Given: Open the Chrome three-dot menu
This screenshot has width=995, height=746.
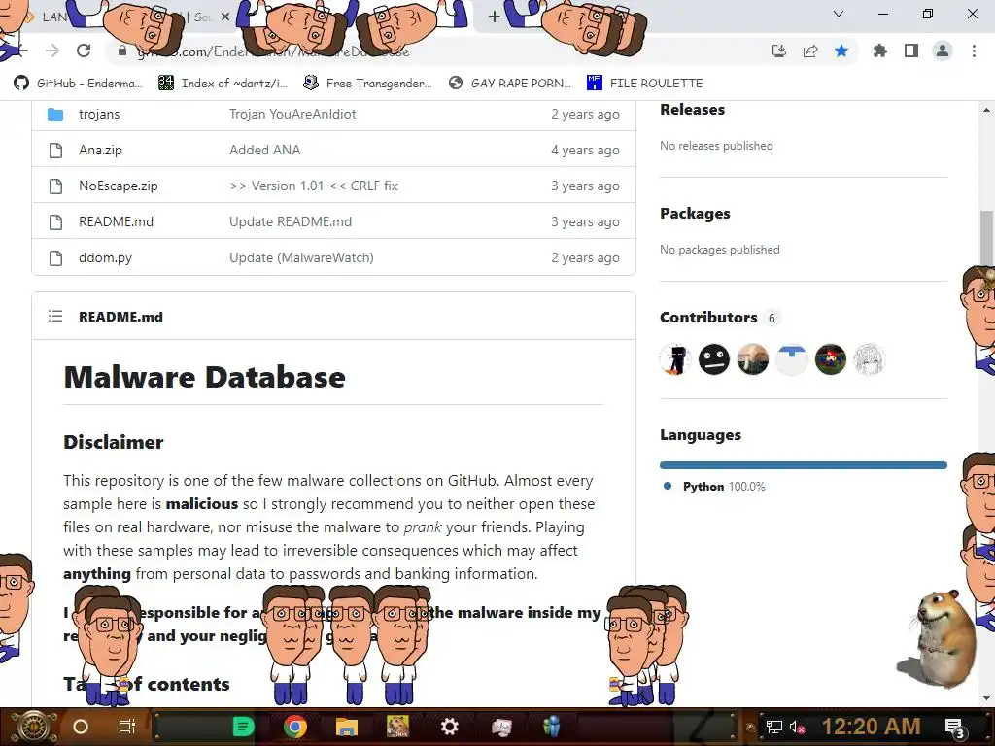Looking at the screenshot, I should click(974, 51).
